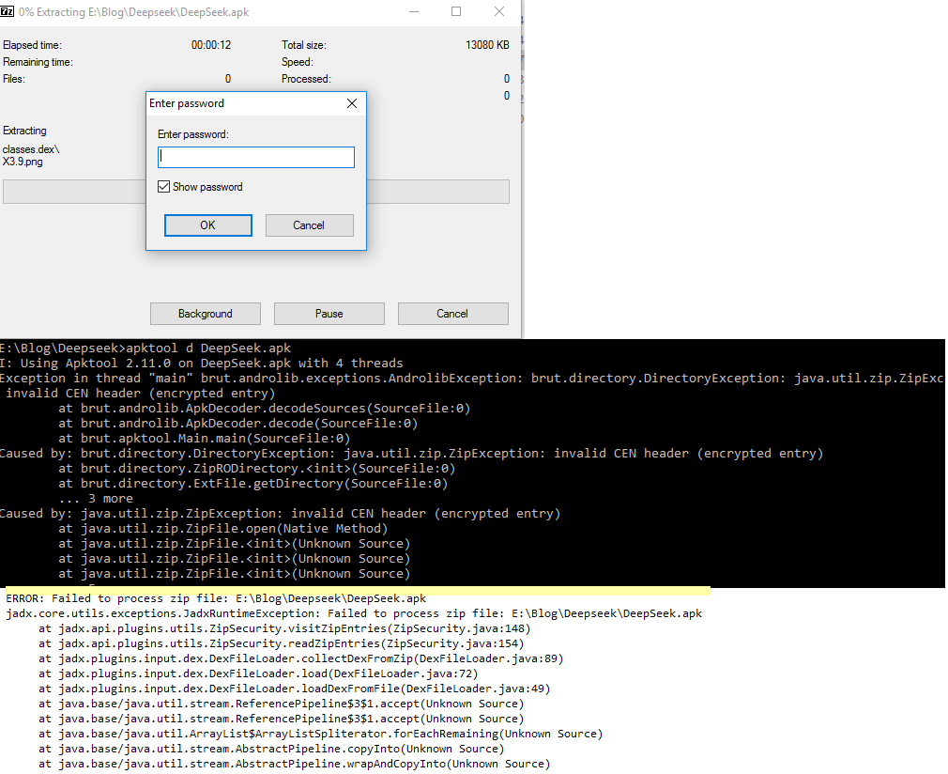Send extraction to Background
This screenshot has height=774, width=948.
[x=206, y=314]
